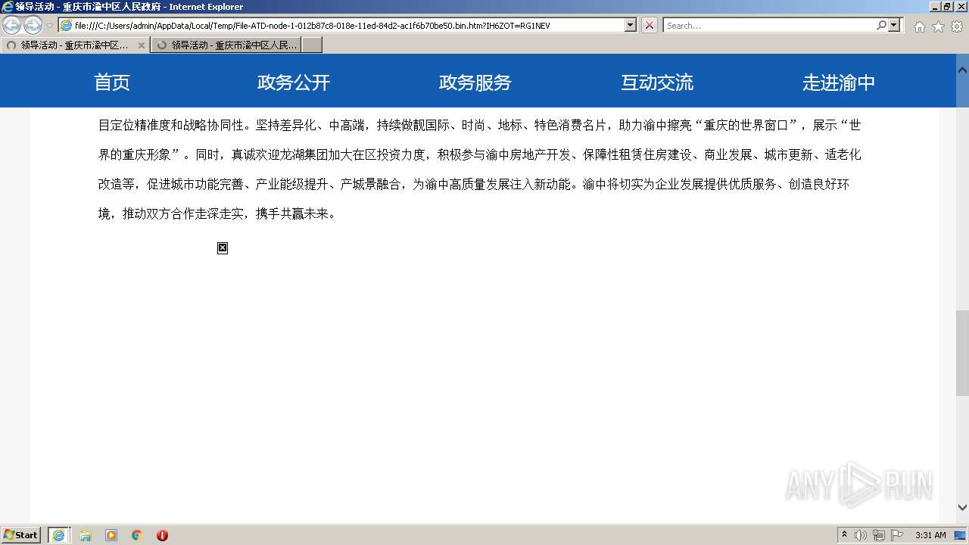Launch Chrome from the taskbar
Image resolution: width=969 pixels, height=545 pixels.
pos(137,535)
